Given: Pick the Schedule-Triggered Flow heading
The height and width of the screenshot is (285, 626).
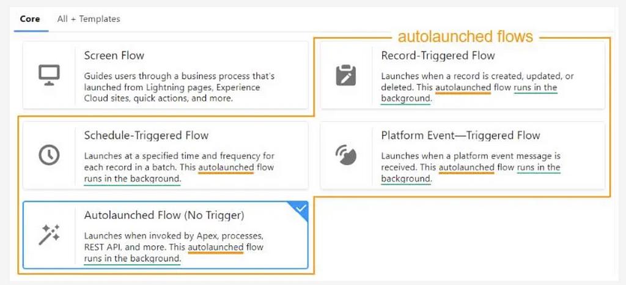Looking at the screenshot, I should point(146,135).
